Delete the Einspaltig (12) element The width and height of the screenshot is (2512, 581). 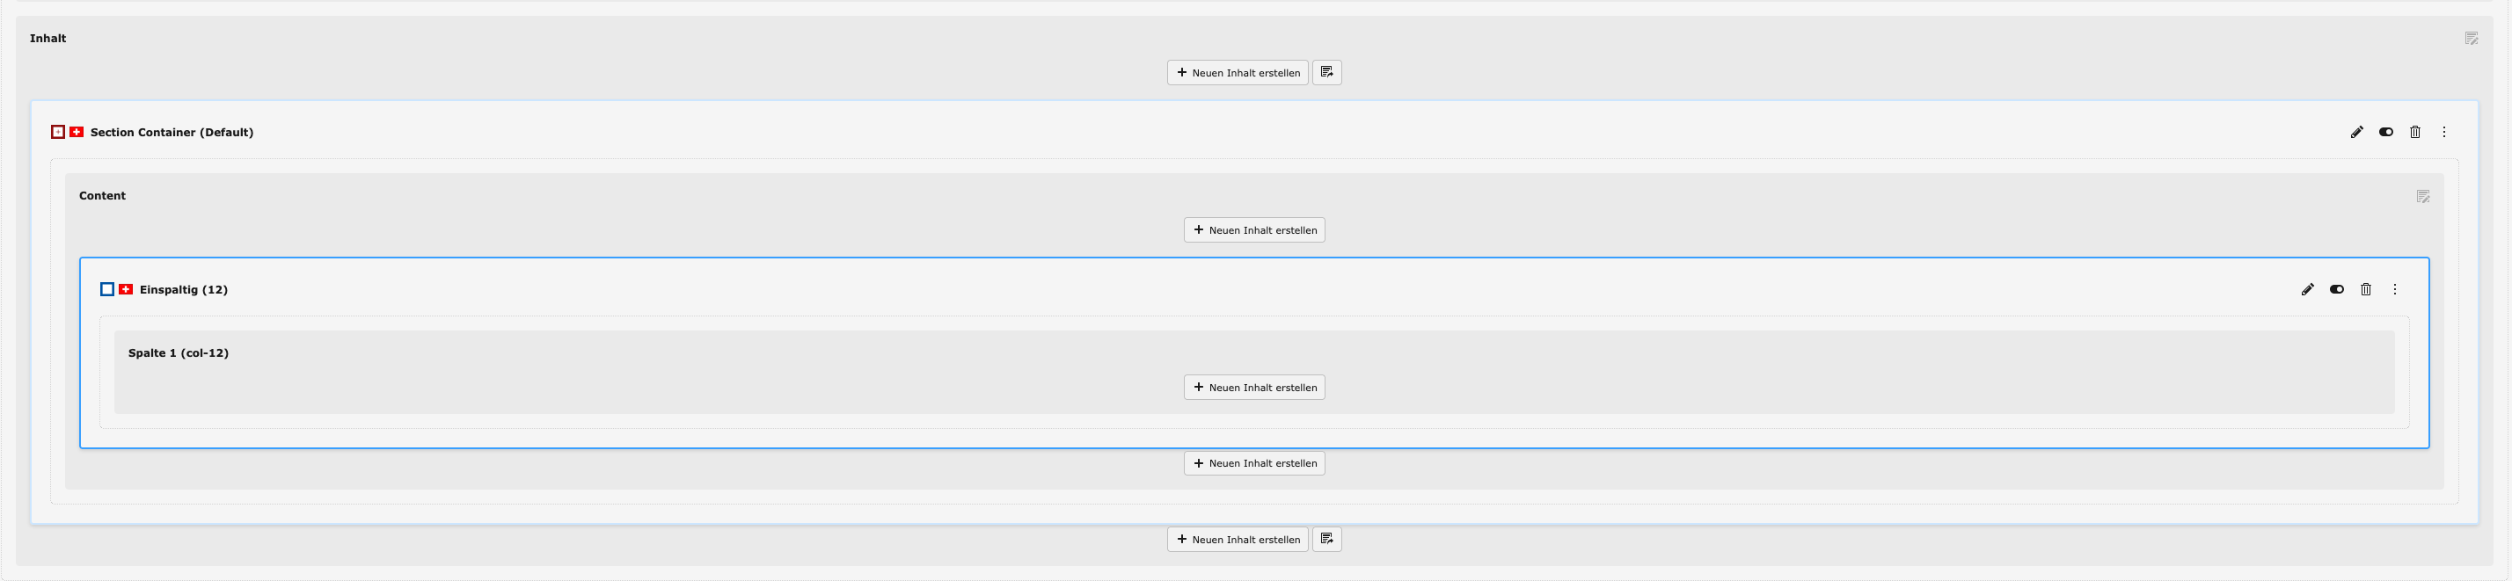click(x=2365, y=289)
